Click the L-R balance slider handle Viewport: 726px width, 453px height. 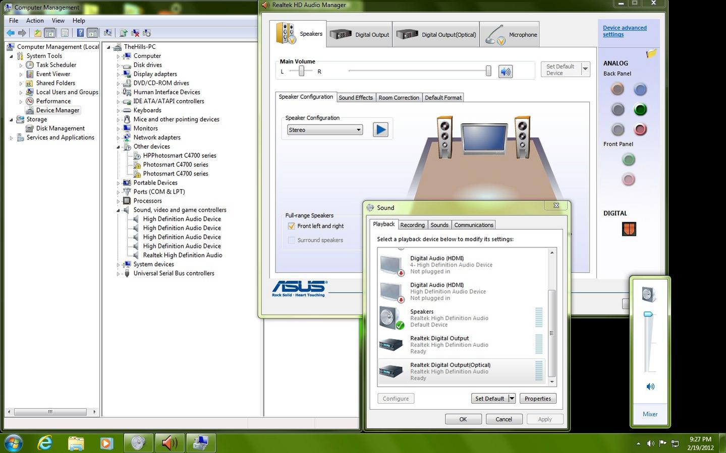pyautogui.click(x=301, y=71)
